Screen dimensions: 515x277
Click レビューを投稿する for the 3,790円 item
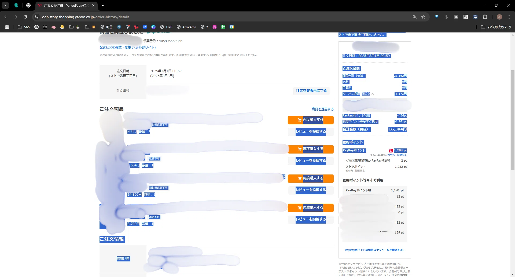[x=311, y=219]
